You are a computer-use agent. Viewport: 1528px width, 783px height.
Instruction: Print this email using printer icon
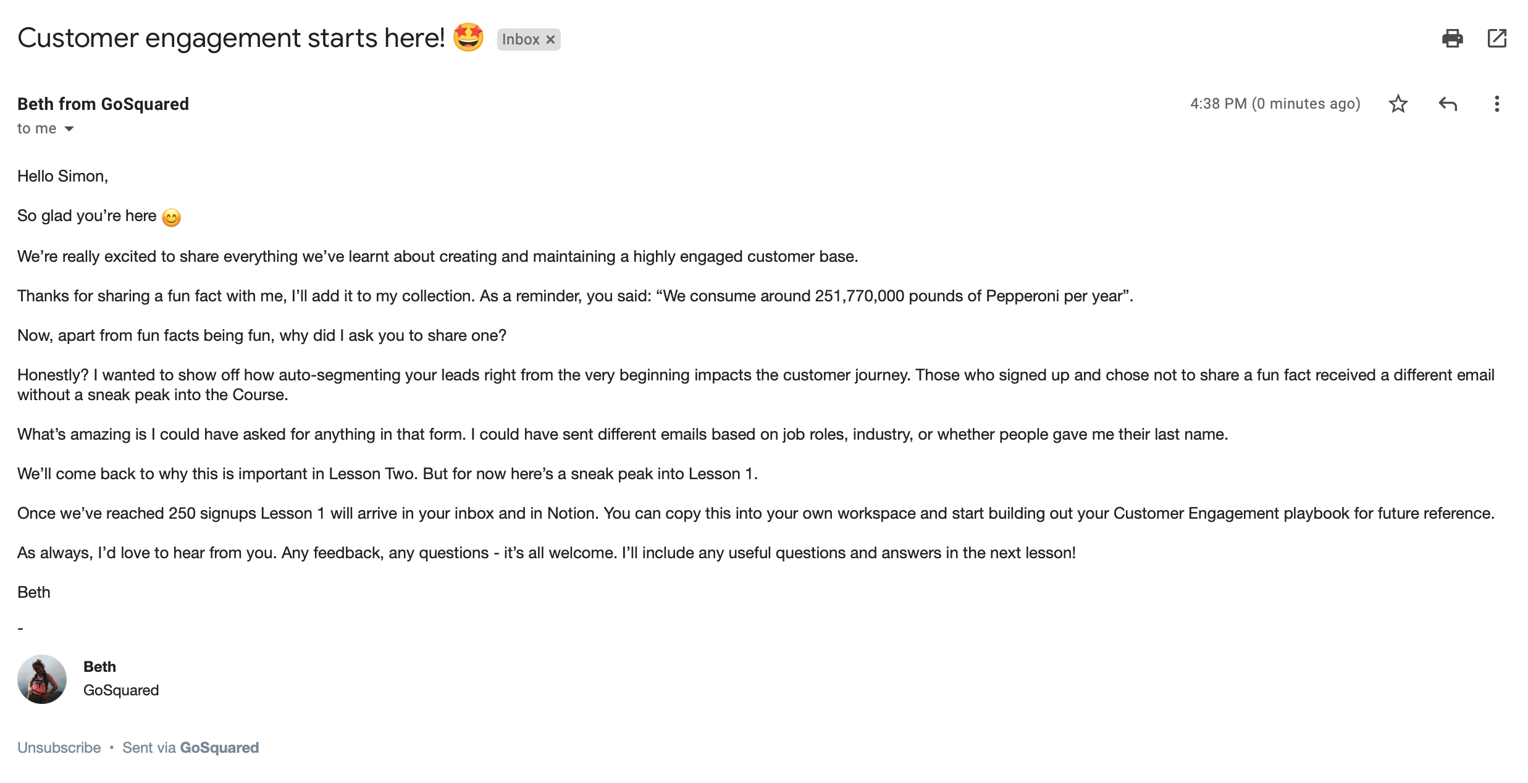(x=1452, y=38)
